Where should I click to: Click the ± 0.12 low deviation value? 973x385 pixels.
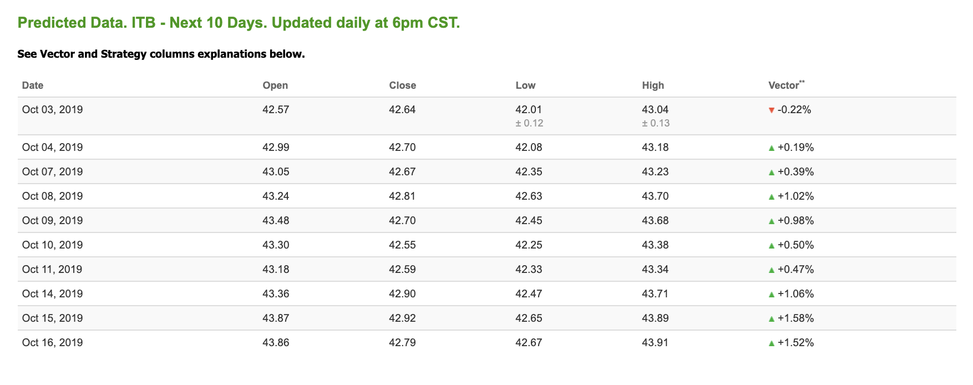529,123
